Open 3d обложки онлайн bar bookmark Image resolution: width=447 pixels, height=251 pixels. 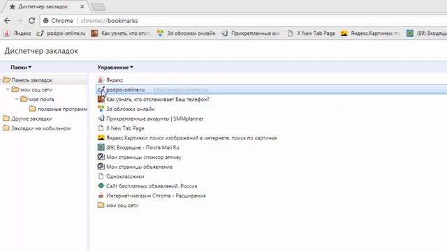tap(186, 33)
